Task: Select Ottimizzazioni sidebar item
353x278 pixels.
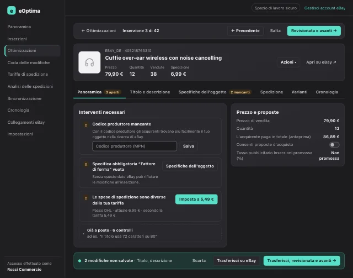Action: (33, 50)
